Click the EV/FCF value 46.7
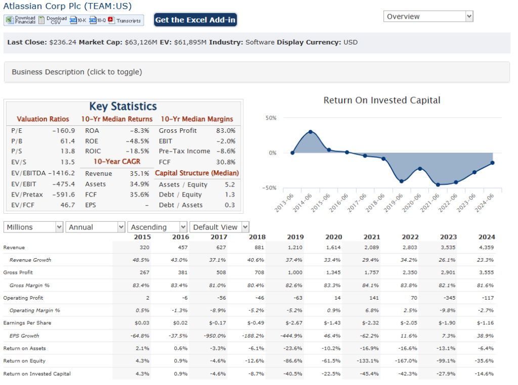Image resolution: width=518 pixels, height=385 pixels. click(x=68, y=205)
